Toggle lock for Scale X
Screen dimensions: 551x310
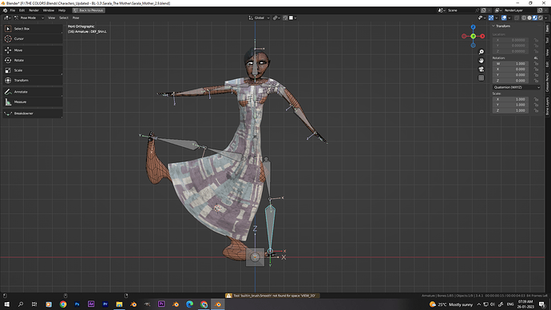(x=536, y=99)
